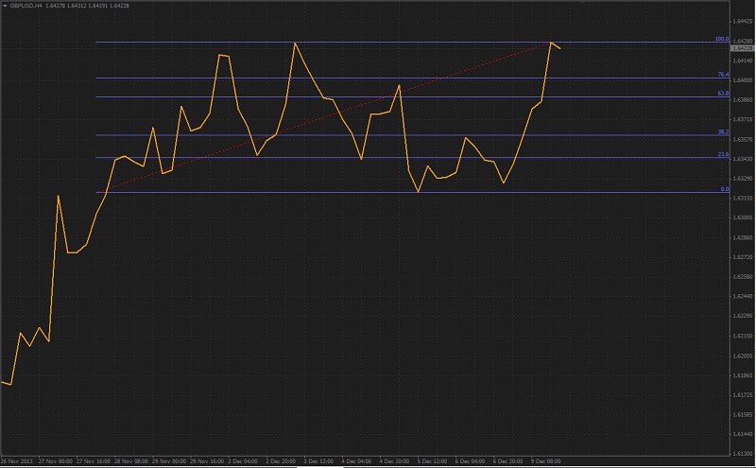The width and height of the screenshot is (756, 468).
Task: Select the 76.4 Fibonacci level label
Action: click(x=723, y=74)
